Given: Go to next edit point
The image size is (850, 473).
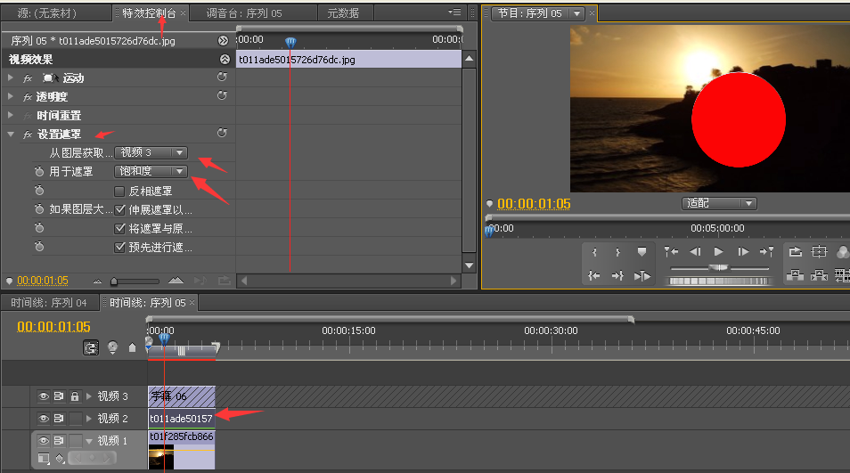Looking at the screenshot, I should 766,251.
